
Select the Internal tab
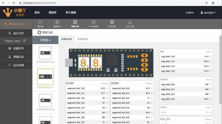[66, 39]
